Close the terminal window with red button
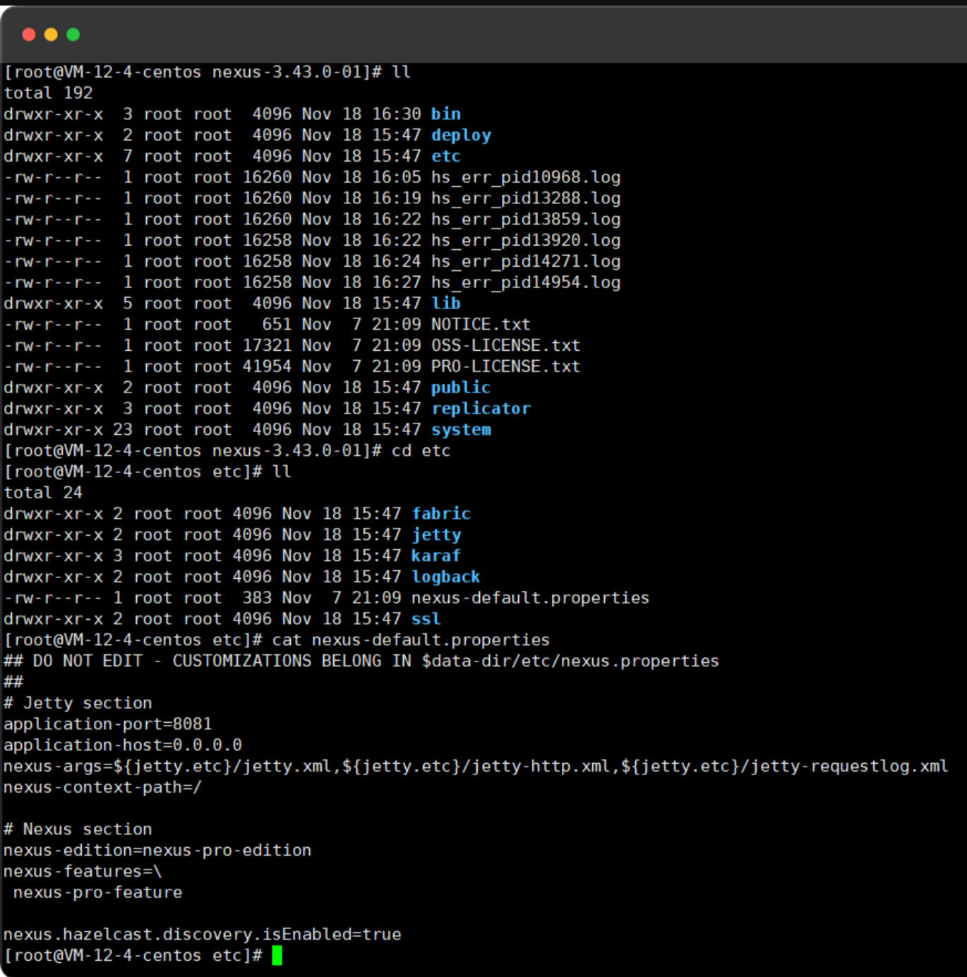The height and width of the screenshot is (977, 967). [x=29, y=35]
